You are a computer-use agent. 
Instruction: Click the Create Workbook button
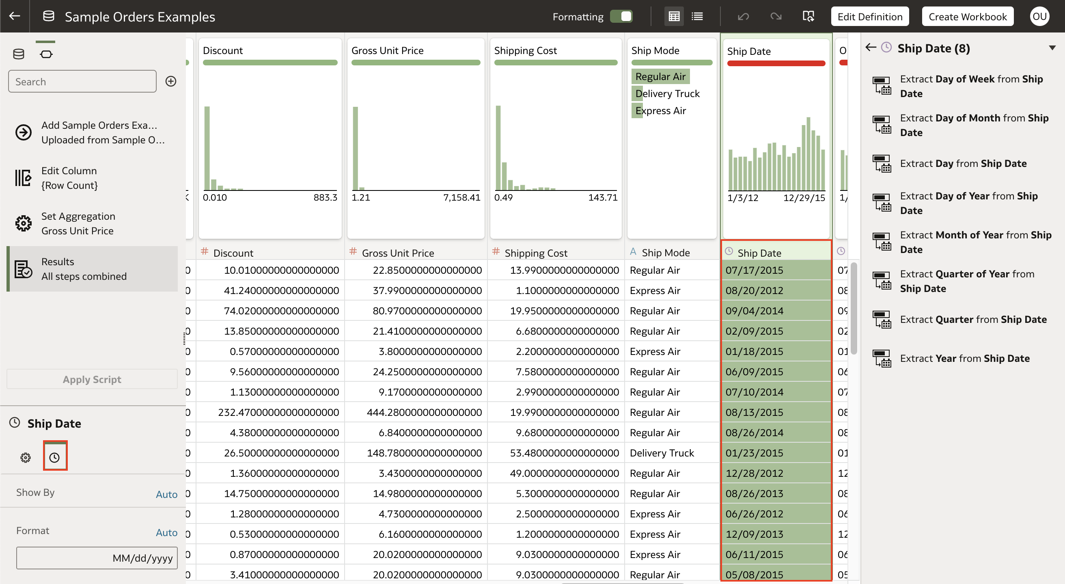click(968, 17)
